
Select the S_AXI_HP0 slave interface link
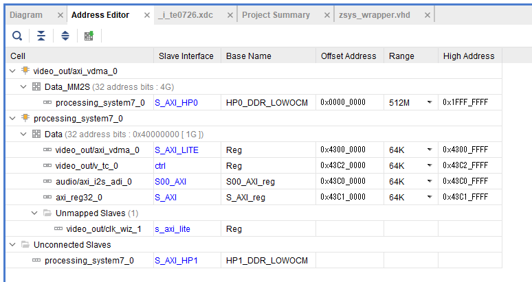coord(176,102)
